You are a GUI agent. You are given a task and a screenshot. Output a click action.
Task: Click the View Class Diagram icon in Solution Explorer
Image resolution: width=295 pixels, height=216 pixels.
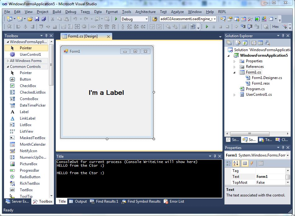point(267,43)
